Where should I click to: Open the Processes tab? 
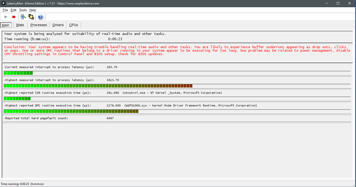[x=38, y=25]
